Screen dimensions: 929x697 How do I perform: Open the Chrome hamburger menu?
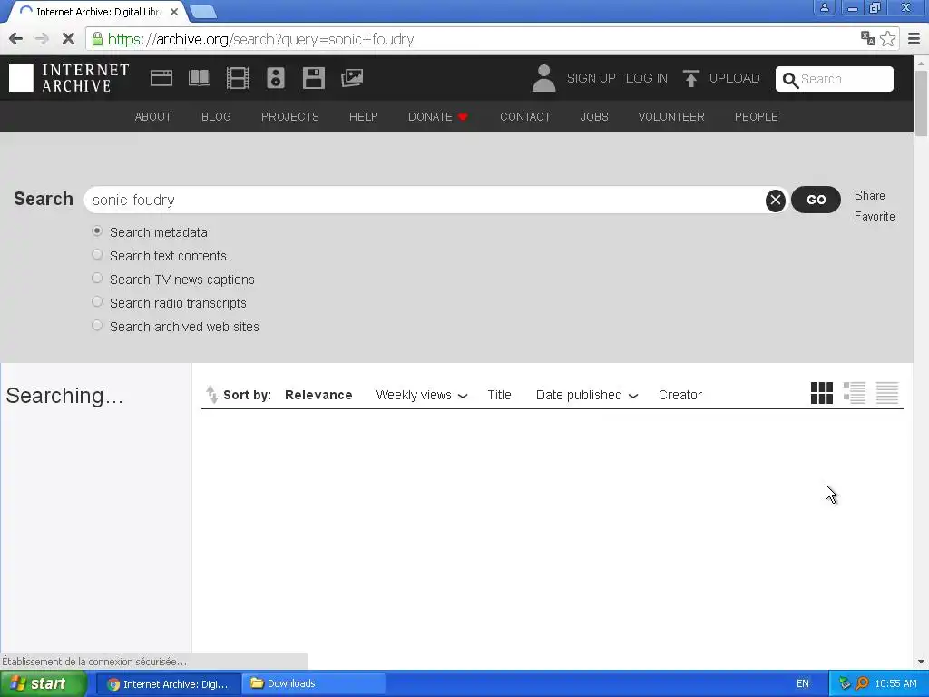point(914,39)
